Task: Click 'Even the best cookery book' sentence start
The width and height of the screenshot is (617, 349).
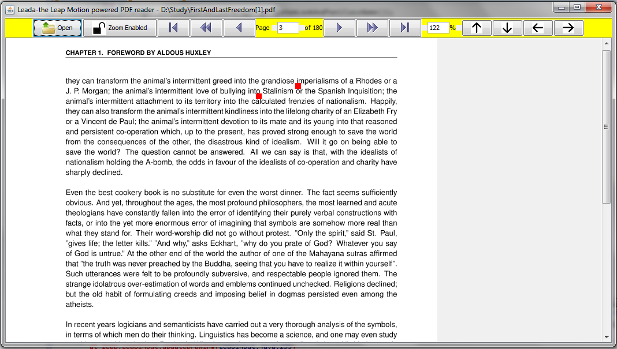Action: (x=113, y=193)
